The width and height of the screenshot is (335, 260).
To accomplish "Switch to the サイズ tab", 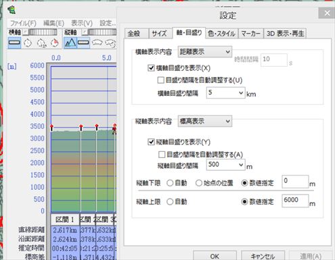I will [160, 34].
